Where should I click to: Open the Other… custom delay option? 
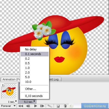pyautogui.click(x=35, y=89)
